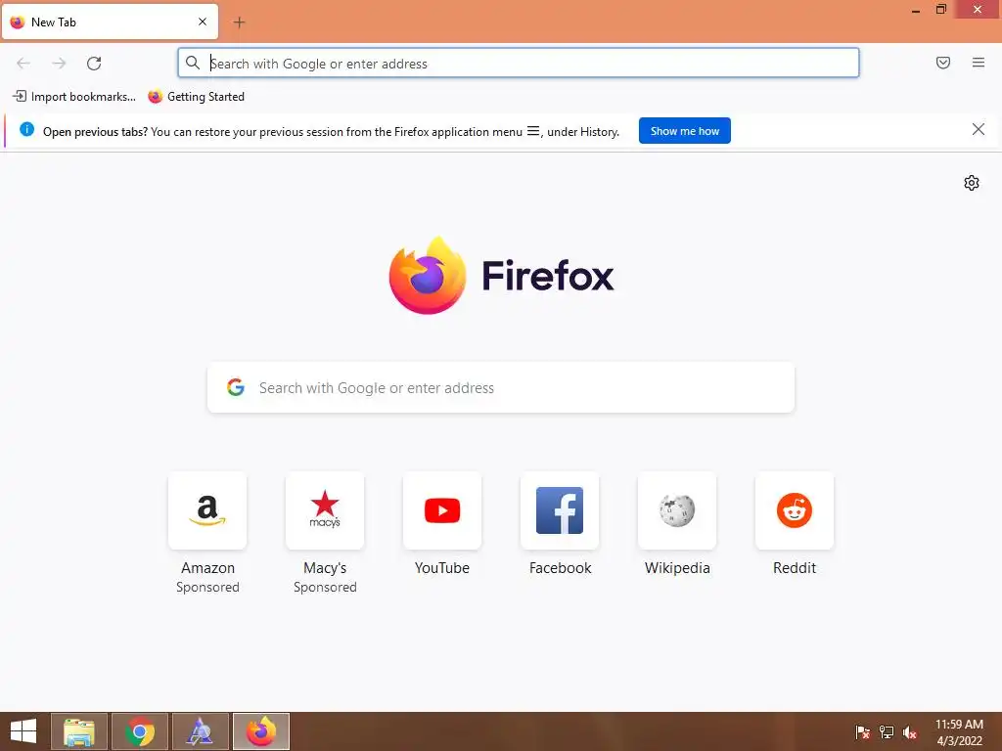Open the Windows Start button
The width and height of the screenshot is (1002, 751).
(x=23, y=731)
